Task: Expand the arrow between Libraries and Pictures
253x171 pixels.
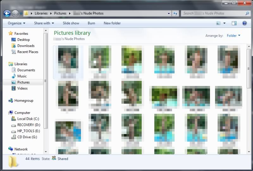Action: pyautogui.click(x=51, y=13)
